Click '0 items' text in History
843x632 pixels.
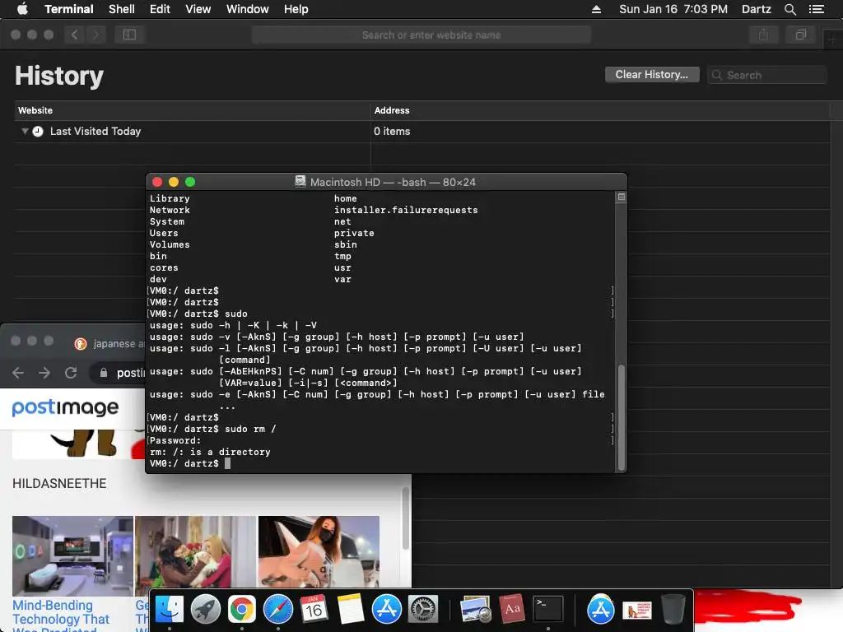click(x=392, y=131)
